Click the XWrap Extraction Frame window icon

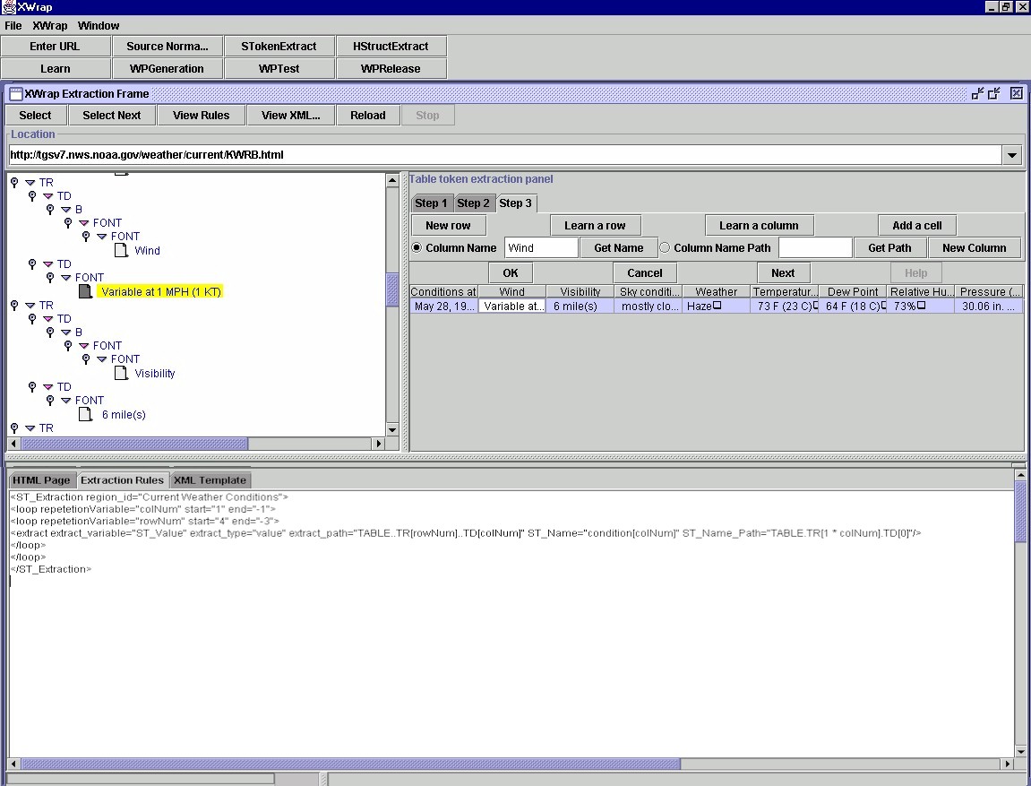point(15,93)
